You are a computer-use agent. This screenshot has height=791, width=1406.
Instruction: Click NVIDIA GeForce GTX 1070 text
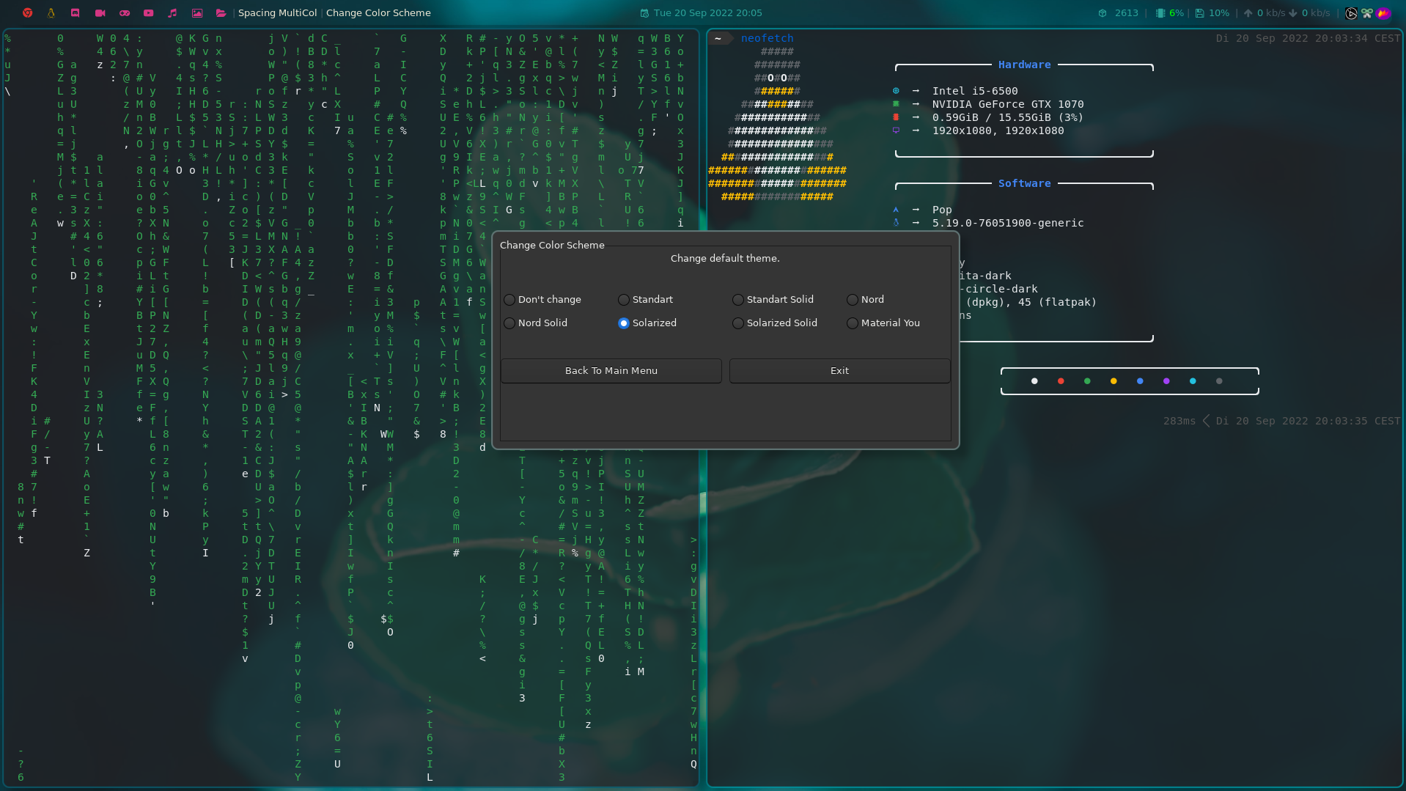pos(1008,104)
